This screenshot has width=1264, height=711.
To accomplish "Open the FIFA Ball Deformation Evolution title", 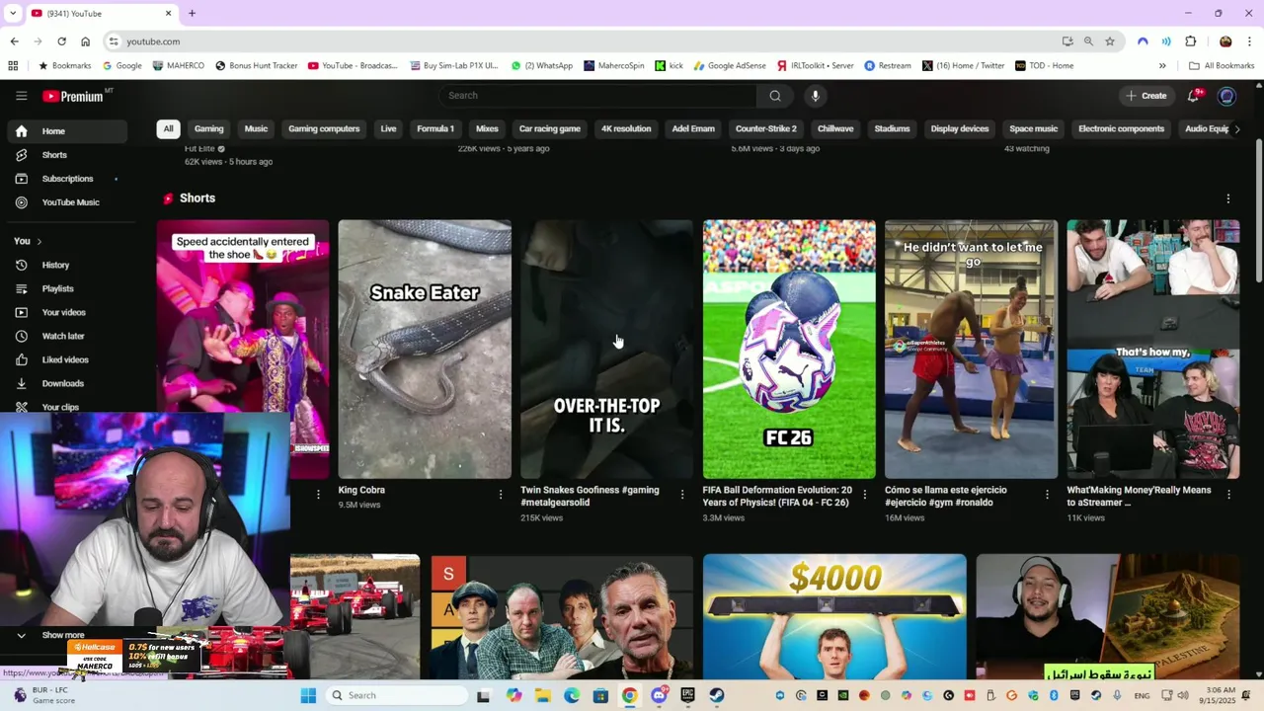I will tap(777, 496).
